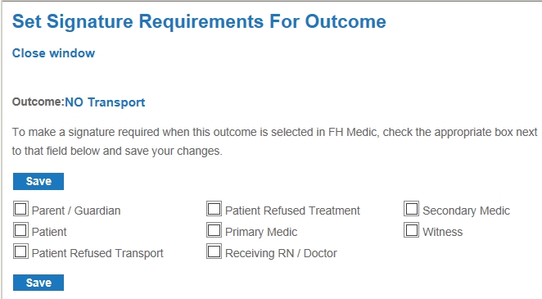
Task: Check the Parent / Guardian checkbox
Action: [x=20, y=209]
